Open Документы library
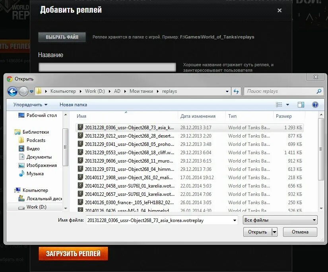328x272 pixels. (x=35, y=157)
